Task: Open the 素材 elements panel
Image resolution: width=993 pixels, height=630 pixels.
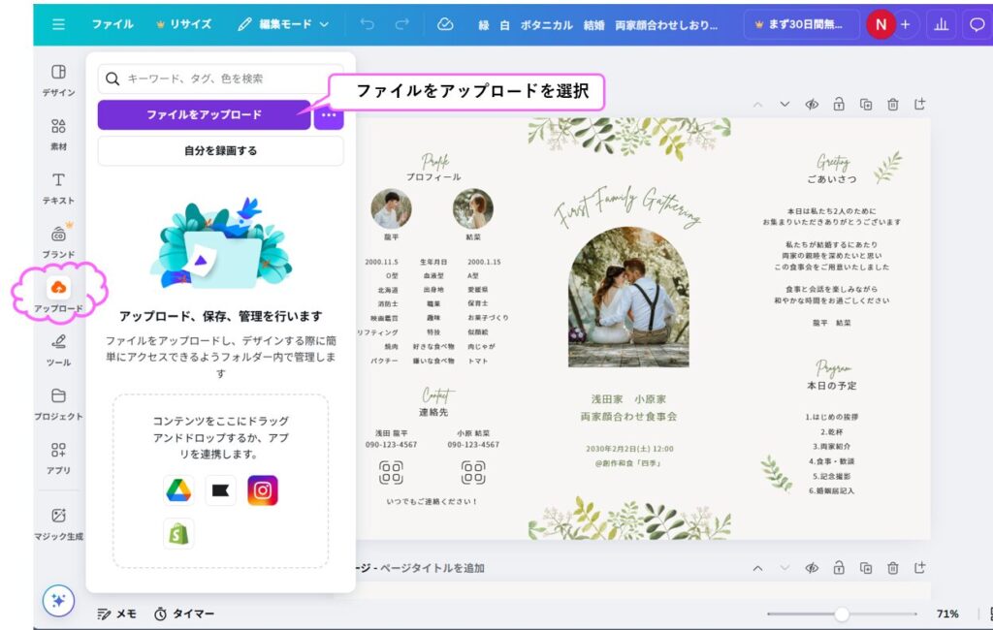Action: click(58, 133)
